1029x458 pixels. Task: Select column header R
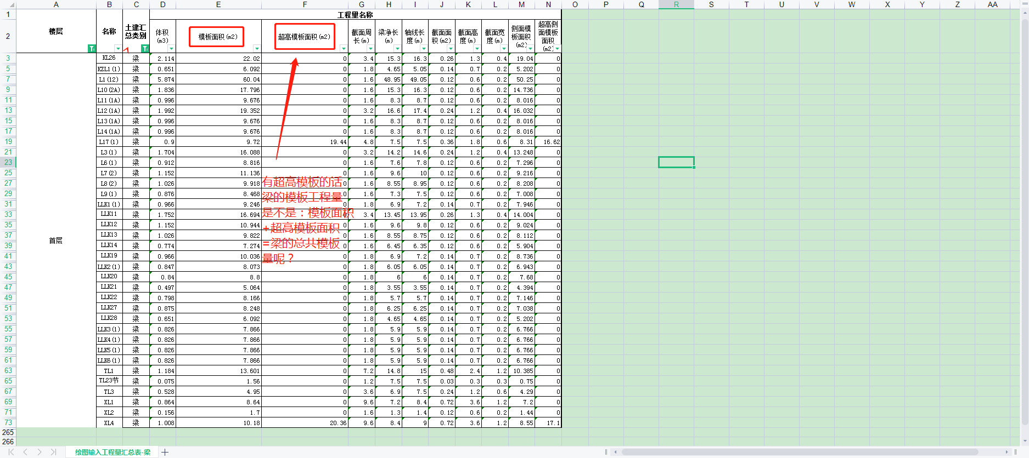pos(676,4)
